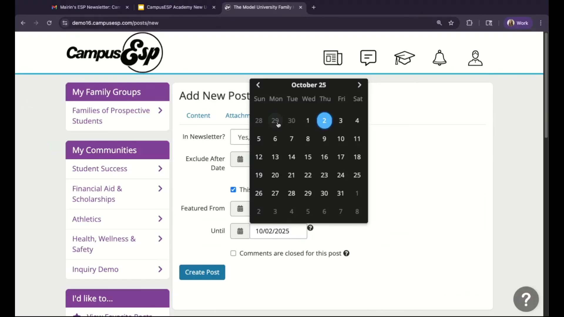564x317 pixels.
Task: Open the round help button at bottom right
Action: click(x=526, y=299)
